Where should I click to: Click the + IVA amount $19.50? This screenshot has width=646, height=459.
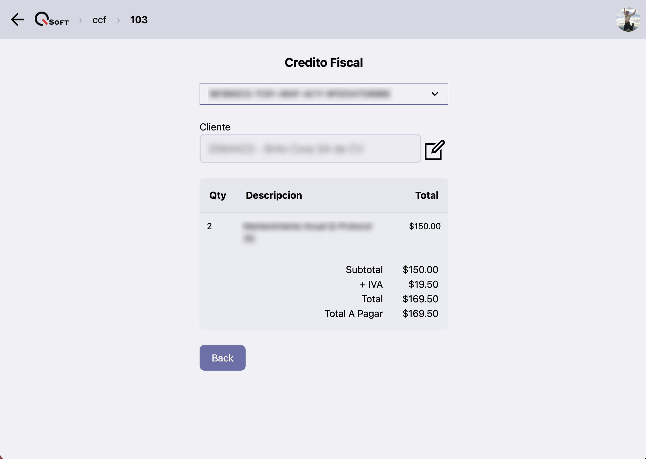[423, 284]
